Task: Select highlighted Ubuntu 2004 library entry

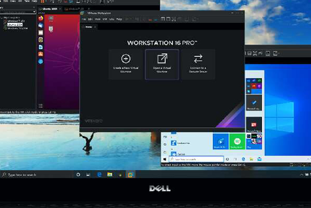Action: 15,25
